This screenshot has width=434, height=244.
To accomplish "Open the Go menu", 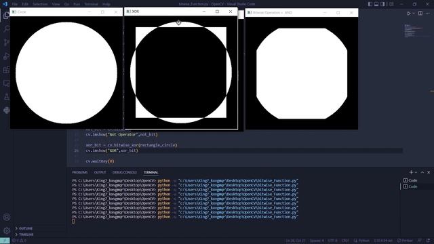I will click(66, 4).
